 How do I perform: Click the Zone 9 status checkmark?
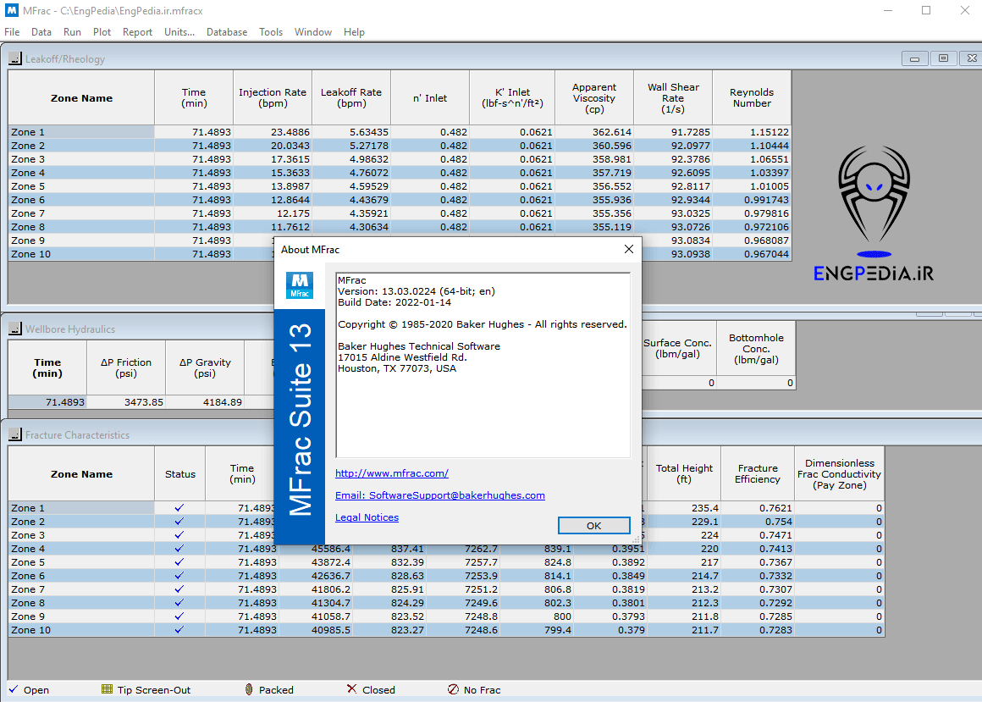pos(179,616)
